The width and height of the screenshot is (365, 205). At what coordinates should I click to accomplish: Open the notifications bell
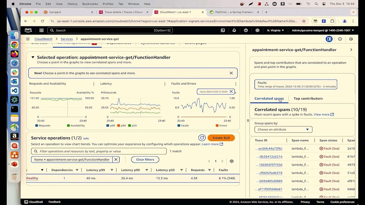(234, 30)
